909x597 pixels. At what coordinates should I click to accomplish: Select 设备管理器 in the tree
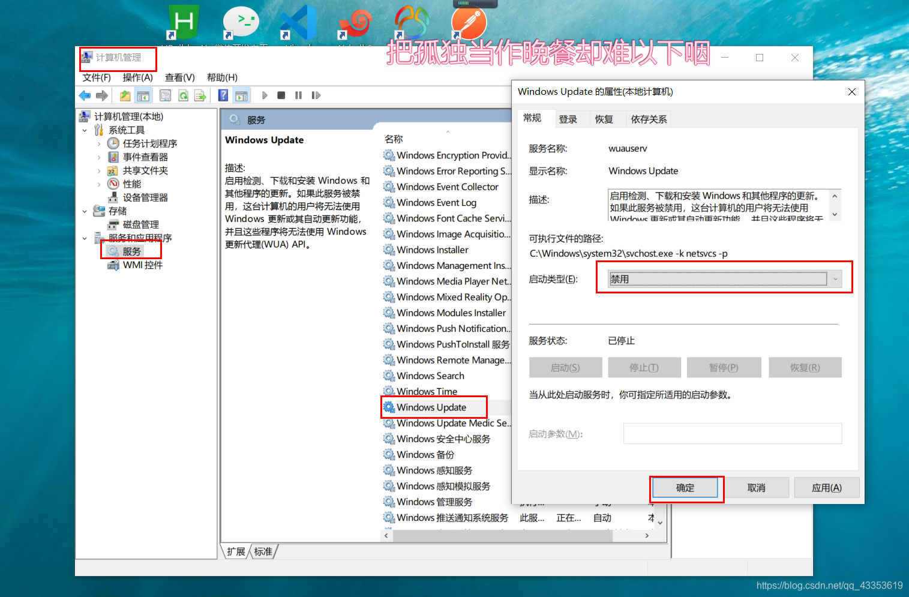point(145,197)
